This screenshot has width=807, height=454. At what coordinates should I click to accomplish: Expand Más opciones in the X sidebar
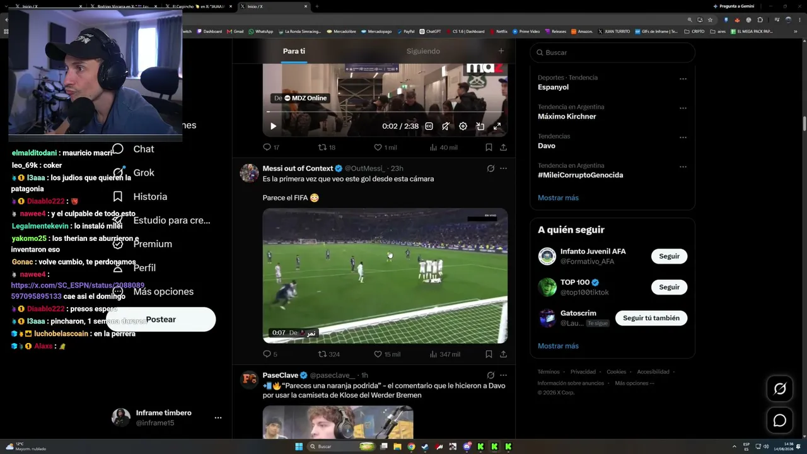[153, 292]
